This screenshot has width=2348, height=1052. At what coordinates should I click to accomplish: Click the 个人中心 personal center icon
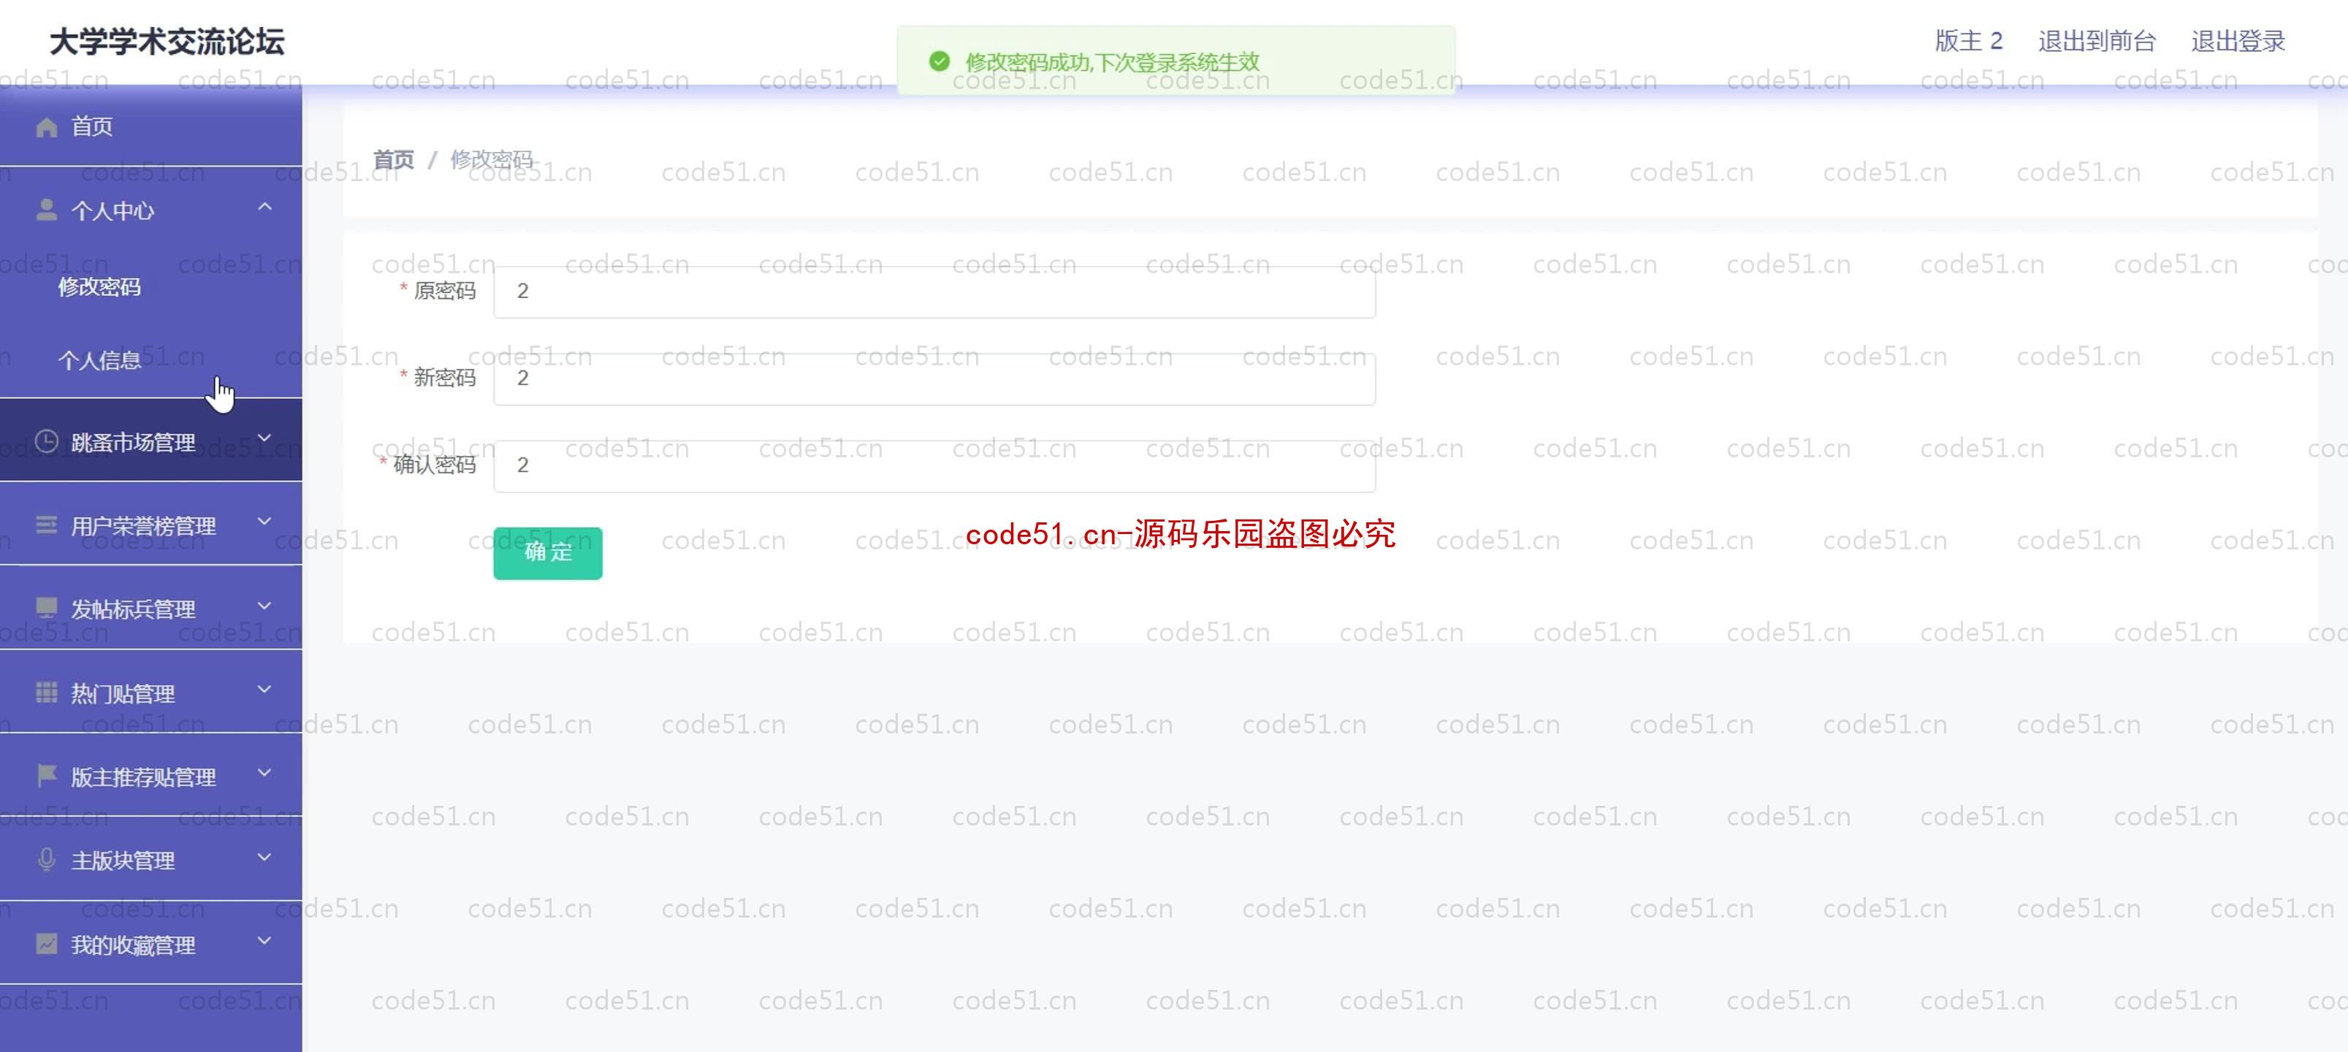click(x=45, y=210)
